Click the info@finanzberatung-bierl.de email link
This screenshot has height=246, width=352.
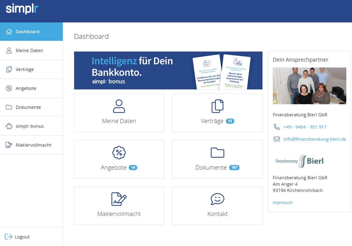[x=315, y=139]
